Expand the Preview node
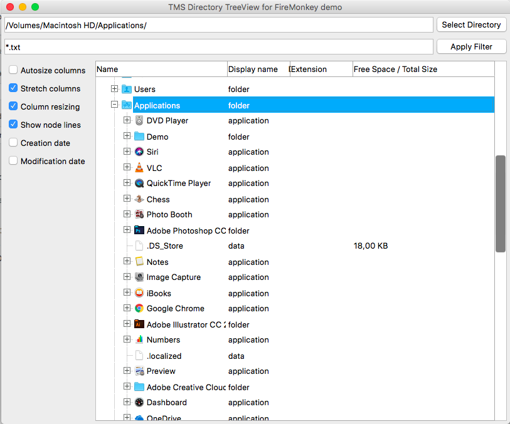This screenshot has width=510, height=424. point(127,370)
